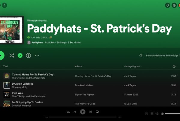Open the Now Playing view icon

click(x=146, y=114)
